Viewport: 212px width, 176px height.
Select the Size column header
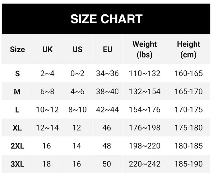[x=17, y=49]
